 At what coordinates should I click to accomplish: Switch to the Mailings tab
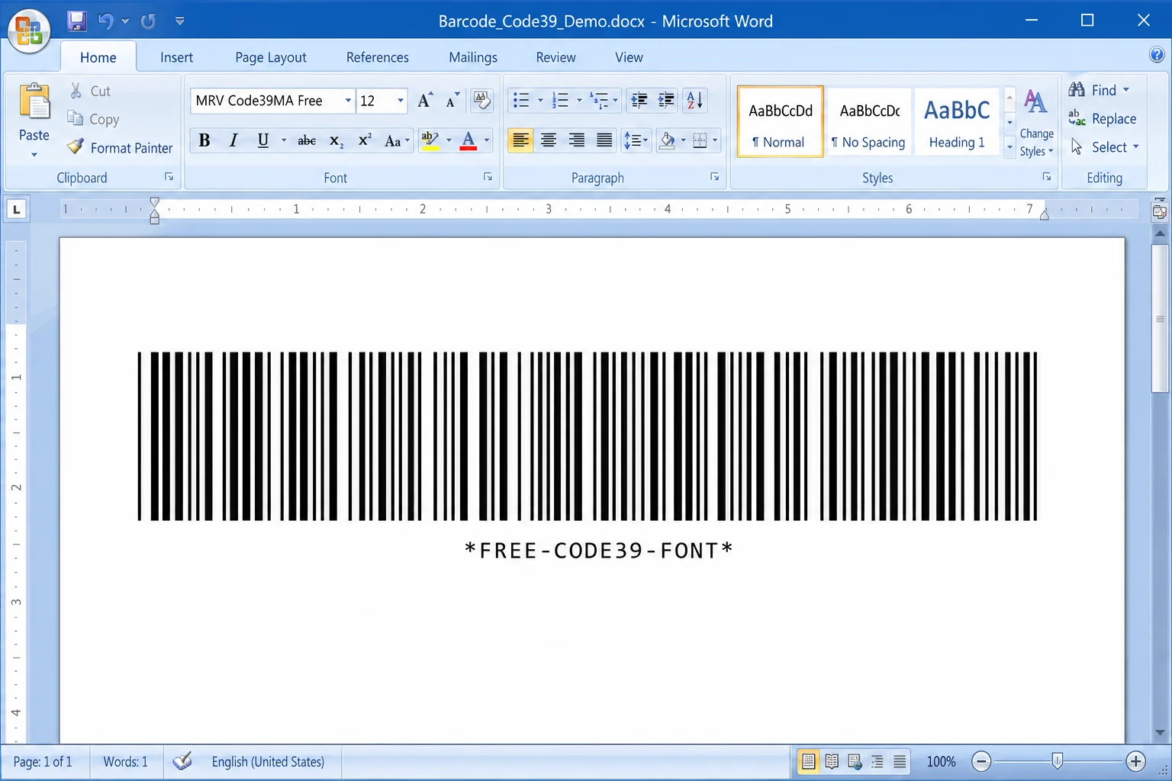tap(473, 57)
